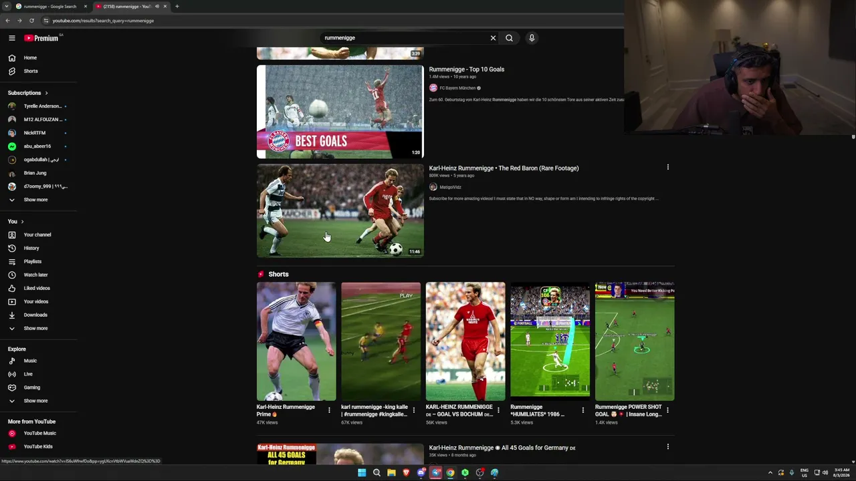Open options for Goal vs Bochum short
The image size is (856, 481).
[498, 410]
